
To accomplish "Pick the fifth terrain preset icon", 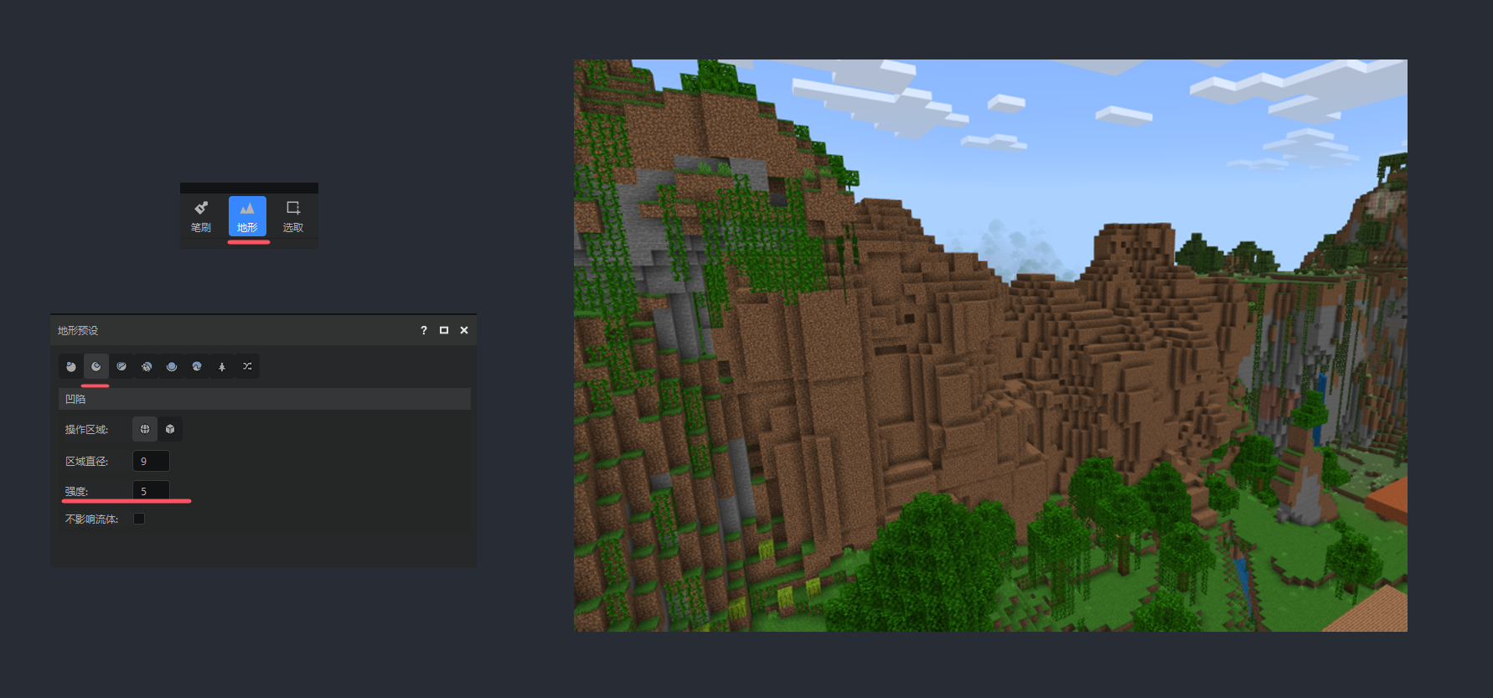I will tap(172, 366).
